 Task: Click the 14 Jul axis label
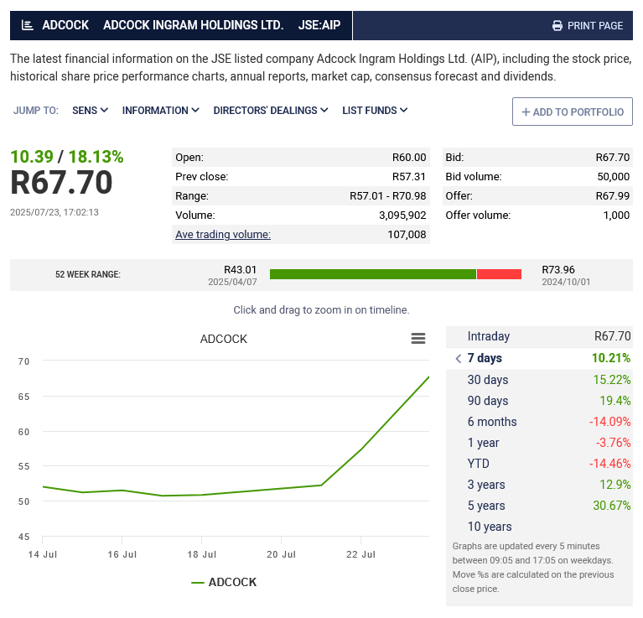pyautogui.click(x=43, y=554)
